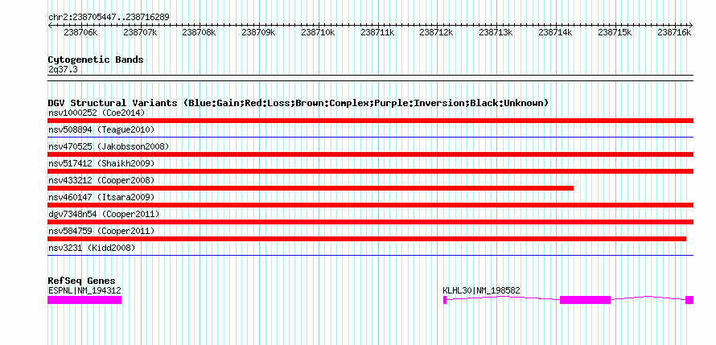The height and width of the screenshot is (345, 716).
Task: Click the nsv584759 (Cooper2011) red bar
Action: click(x=367, y=239)
